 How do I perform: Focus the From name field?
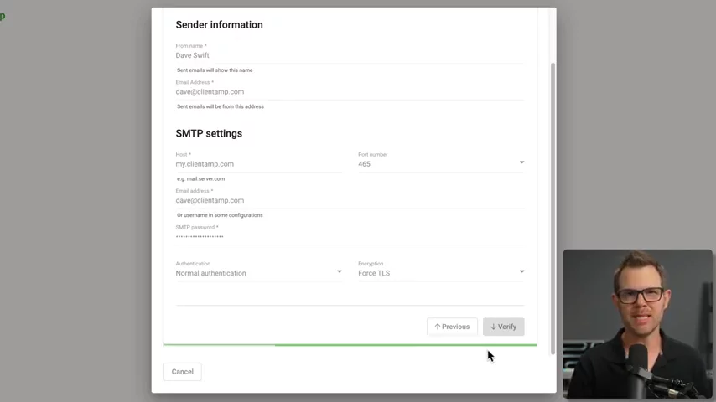pos(348,55)
